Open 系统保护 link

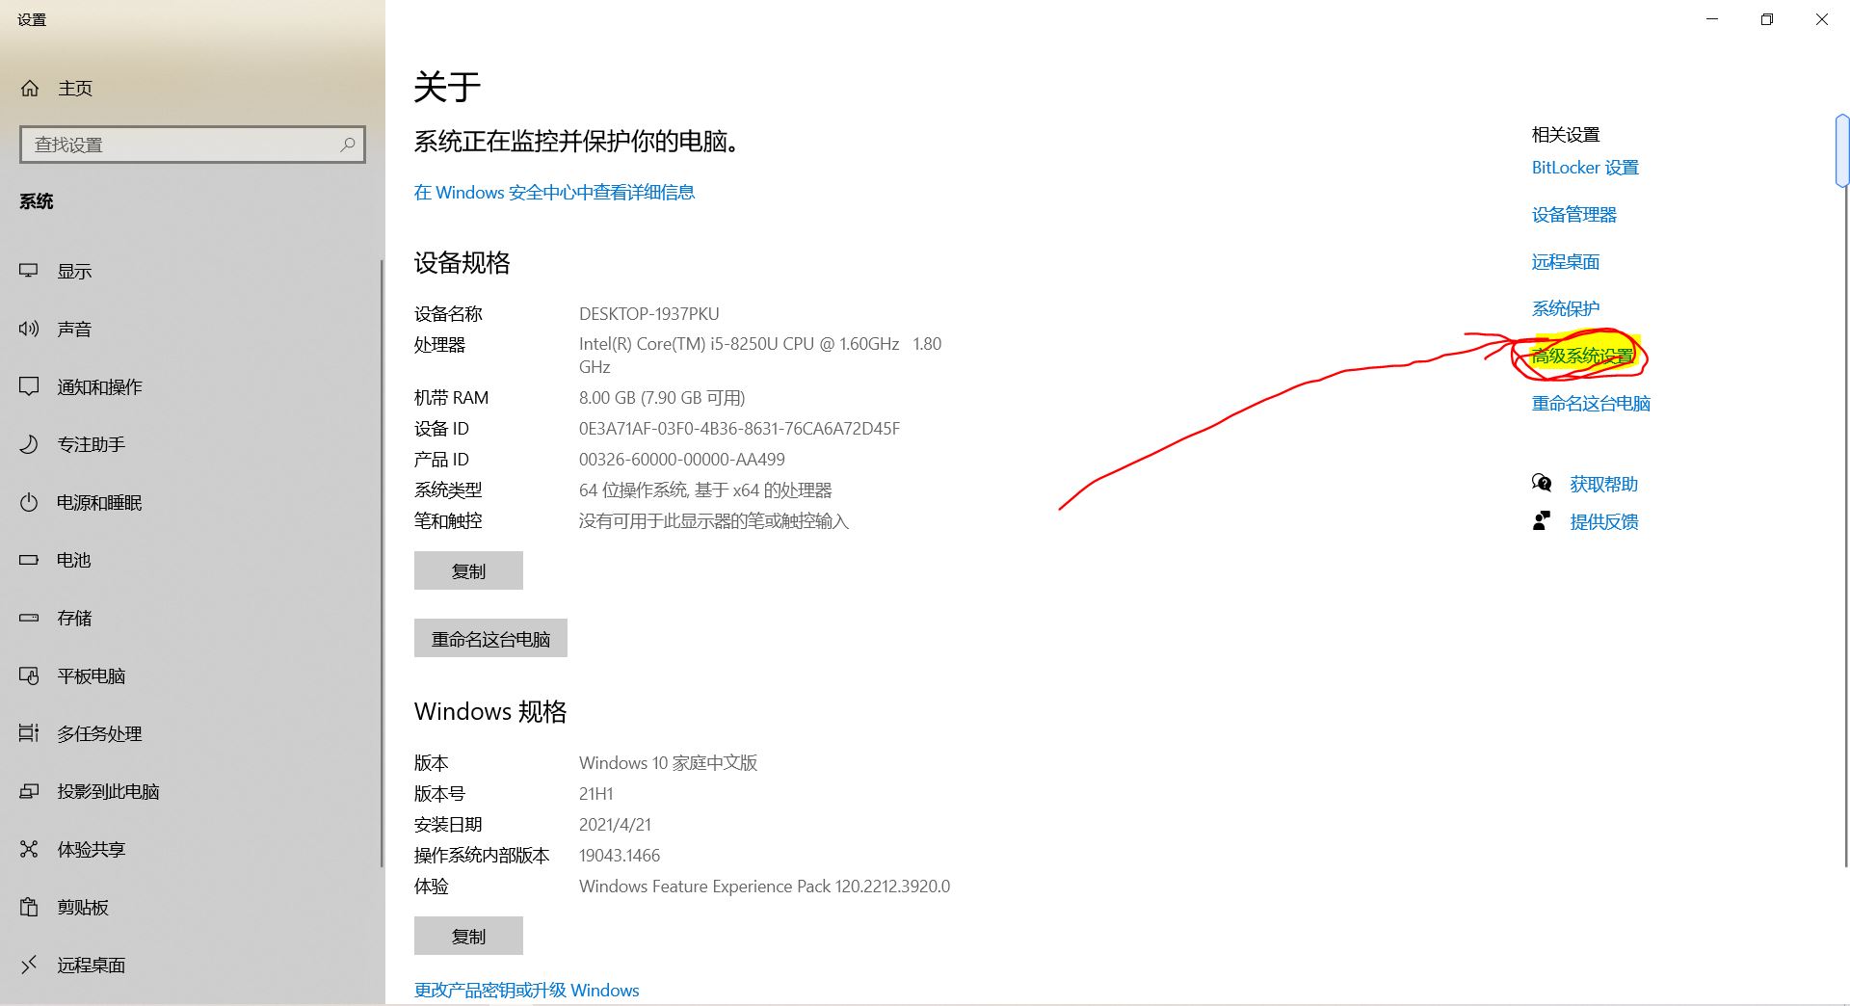pyautogui.click(x=1566, y=309)
